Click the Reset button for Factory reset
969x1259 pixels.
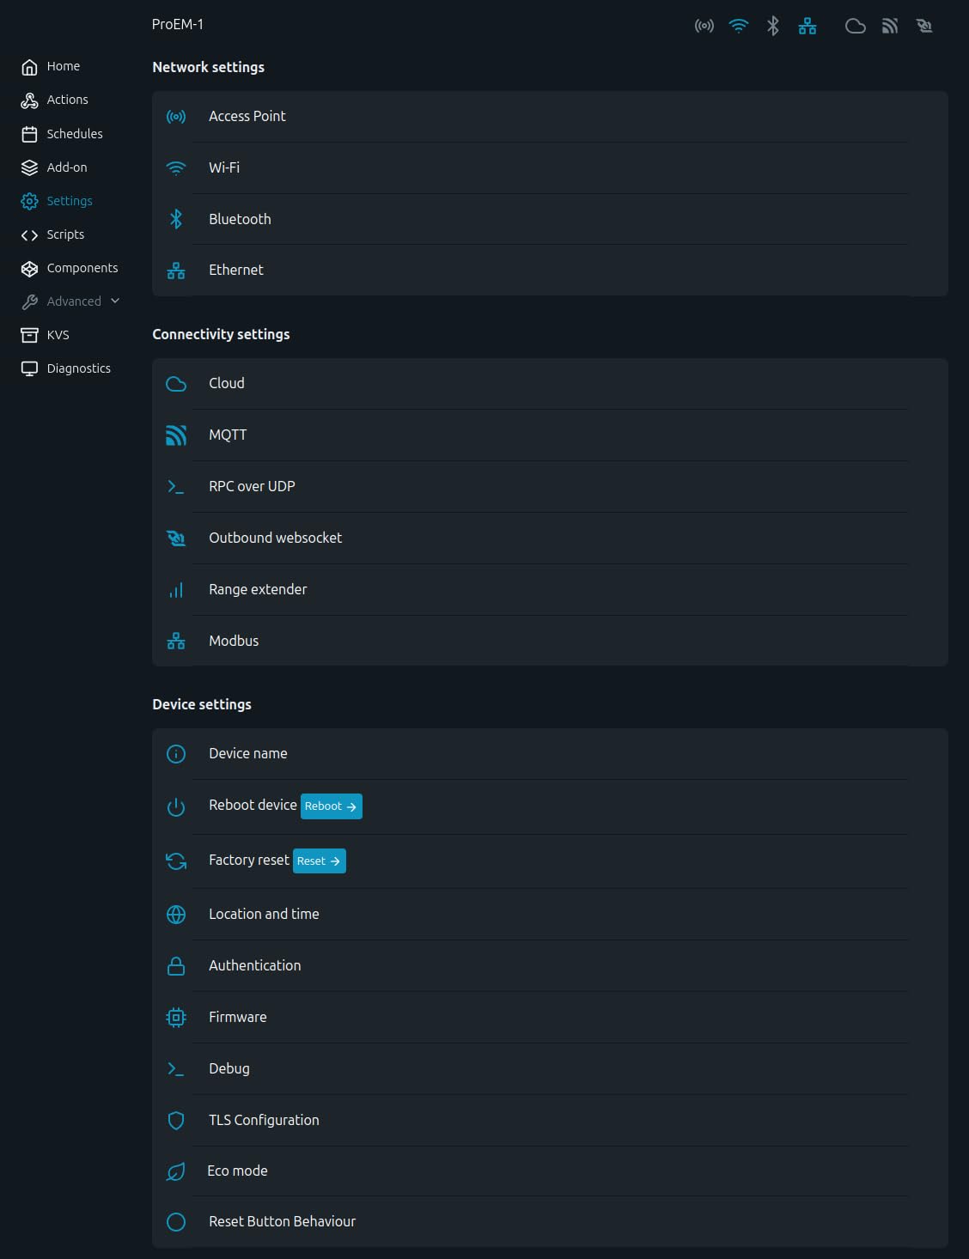point(319,861)
